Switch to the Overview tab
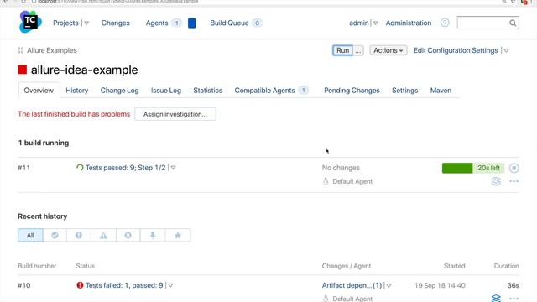This screenshot has width=537, height=302. 39,91
